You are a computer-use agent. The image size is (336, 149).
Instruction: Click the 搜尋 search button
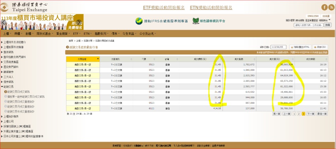pyautogui.click(x=328, y=25)
